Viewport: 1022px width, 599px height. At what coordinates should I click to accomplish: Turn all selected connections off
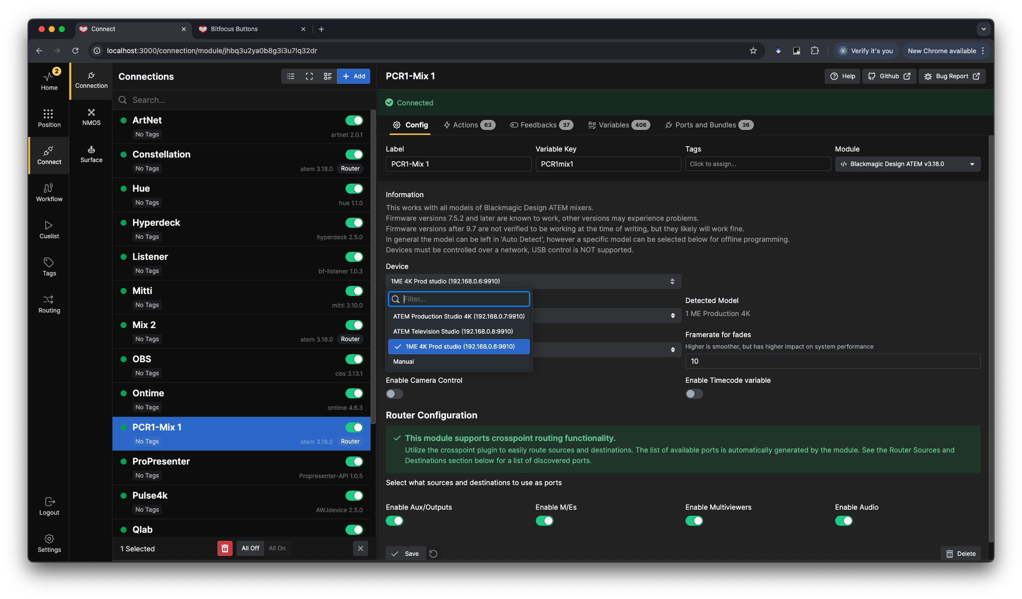pyautogui.click(x=250, y=548)
